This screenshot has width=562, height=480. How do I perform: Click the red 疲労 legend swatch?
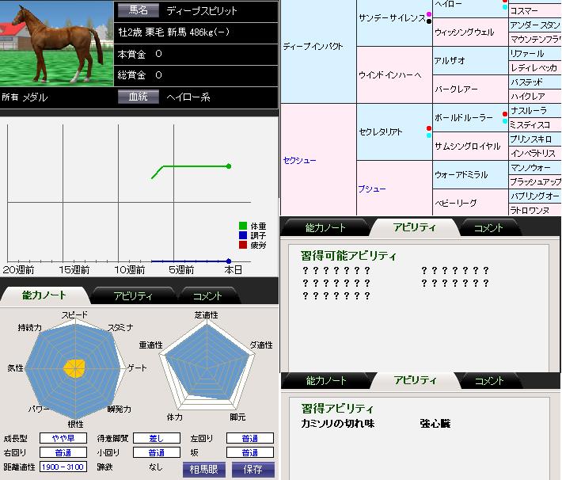click(x=243, y=245)
